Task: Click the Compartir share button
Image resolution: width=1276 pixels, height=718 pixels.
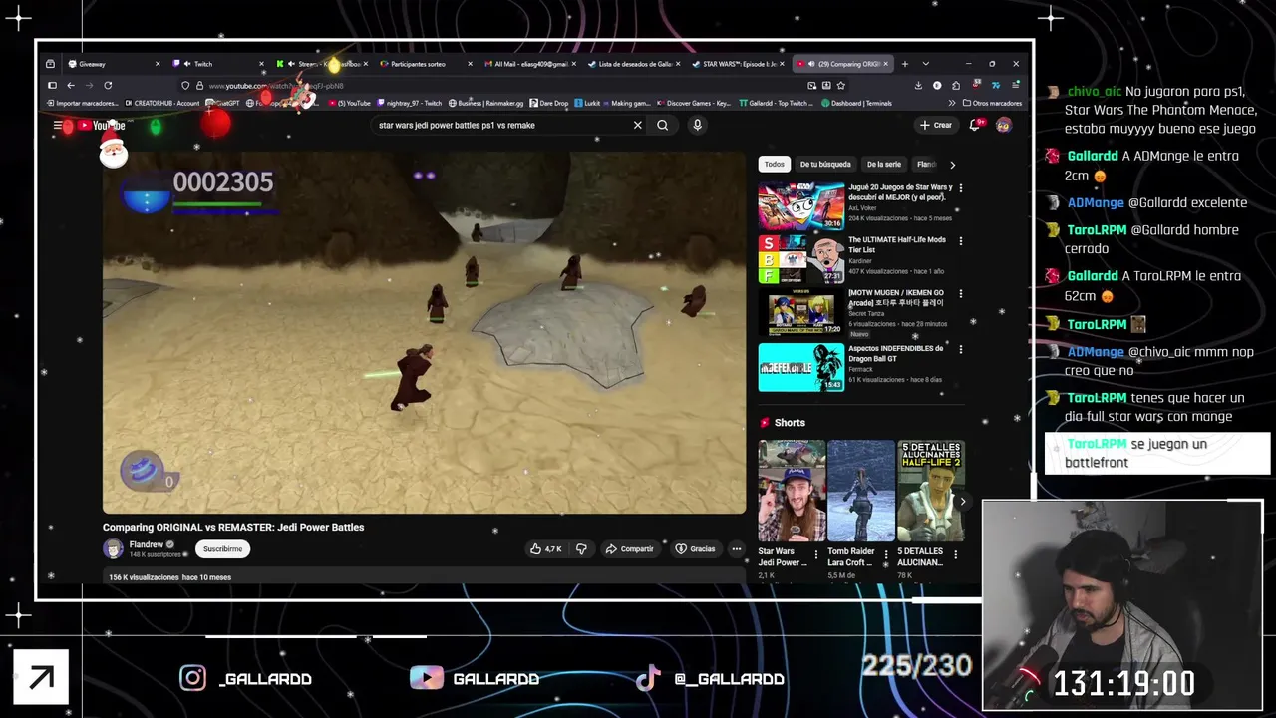Action: 629,548
